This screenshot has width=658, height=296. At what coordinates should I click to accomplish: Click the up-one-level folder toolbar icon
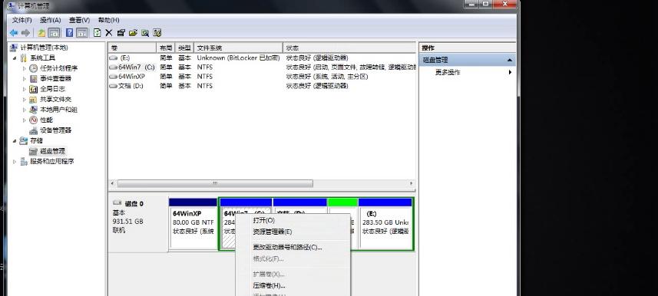coord(41,33)
